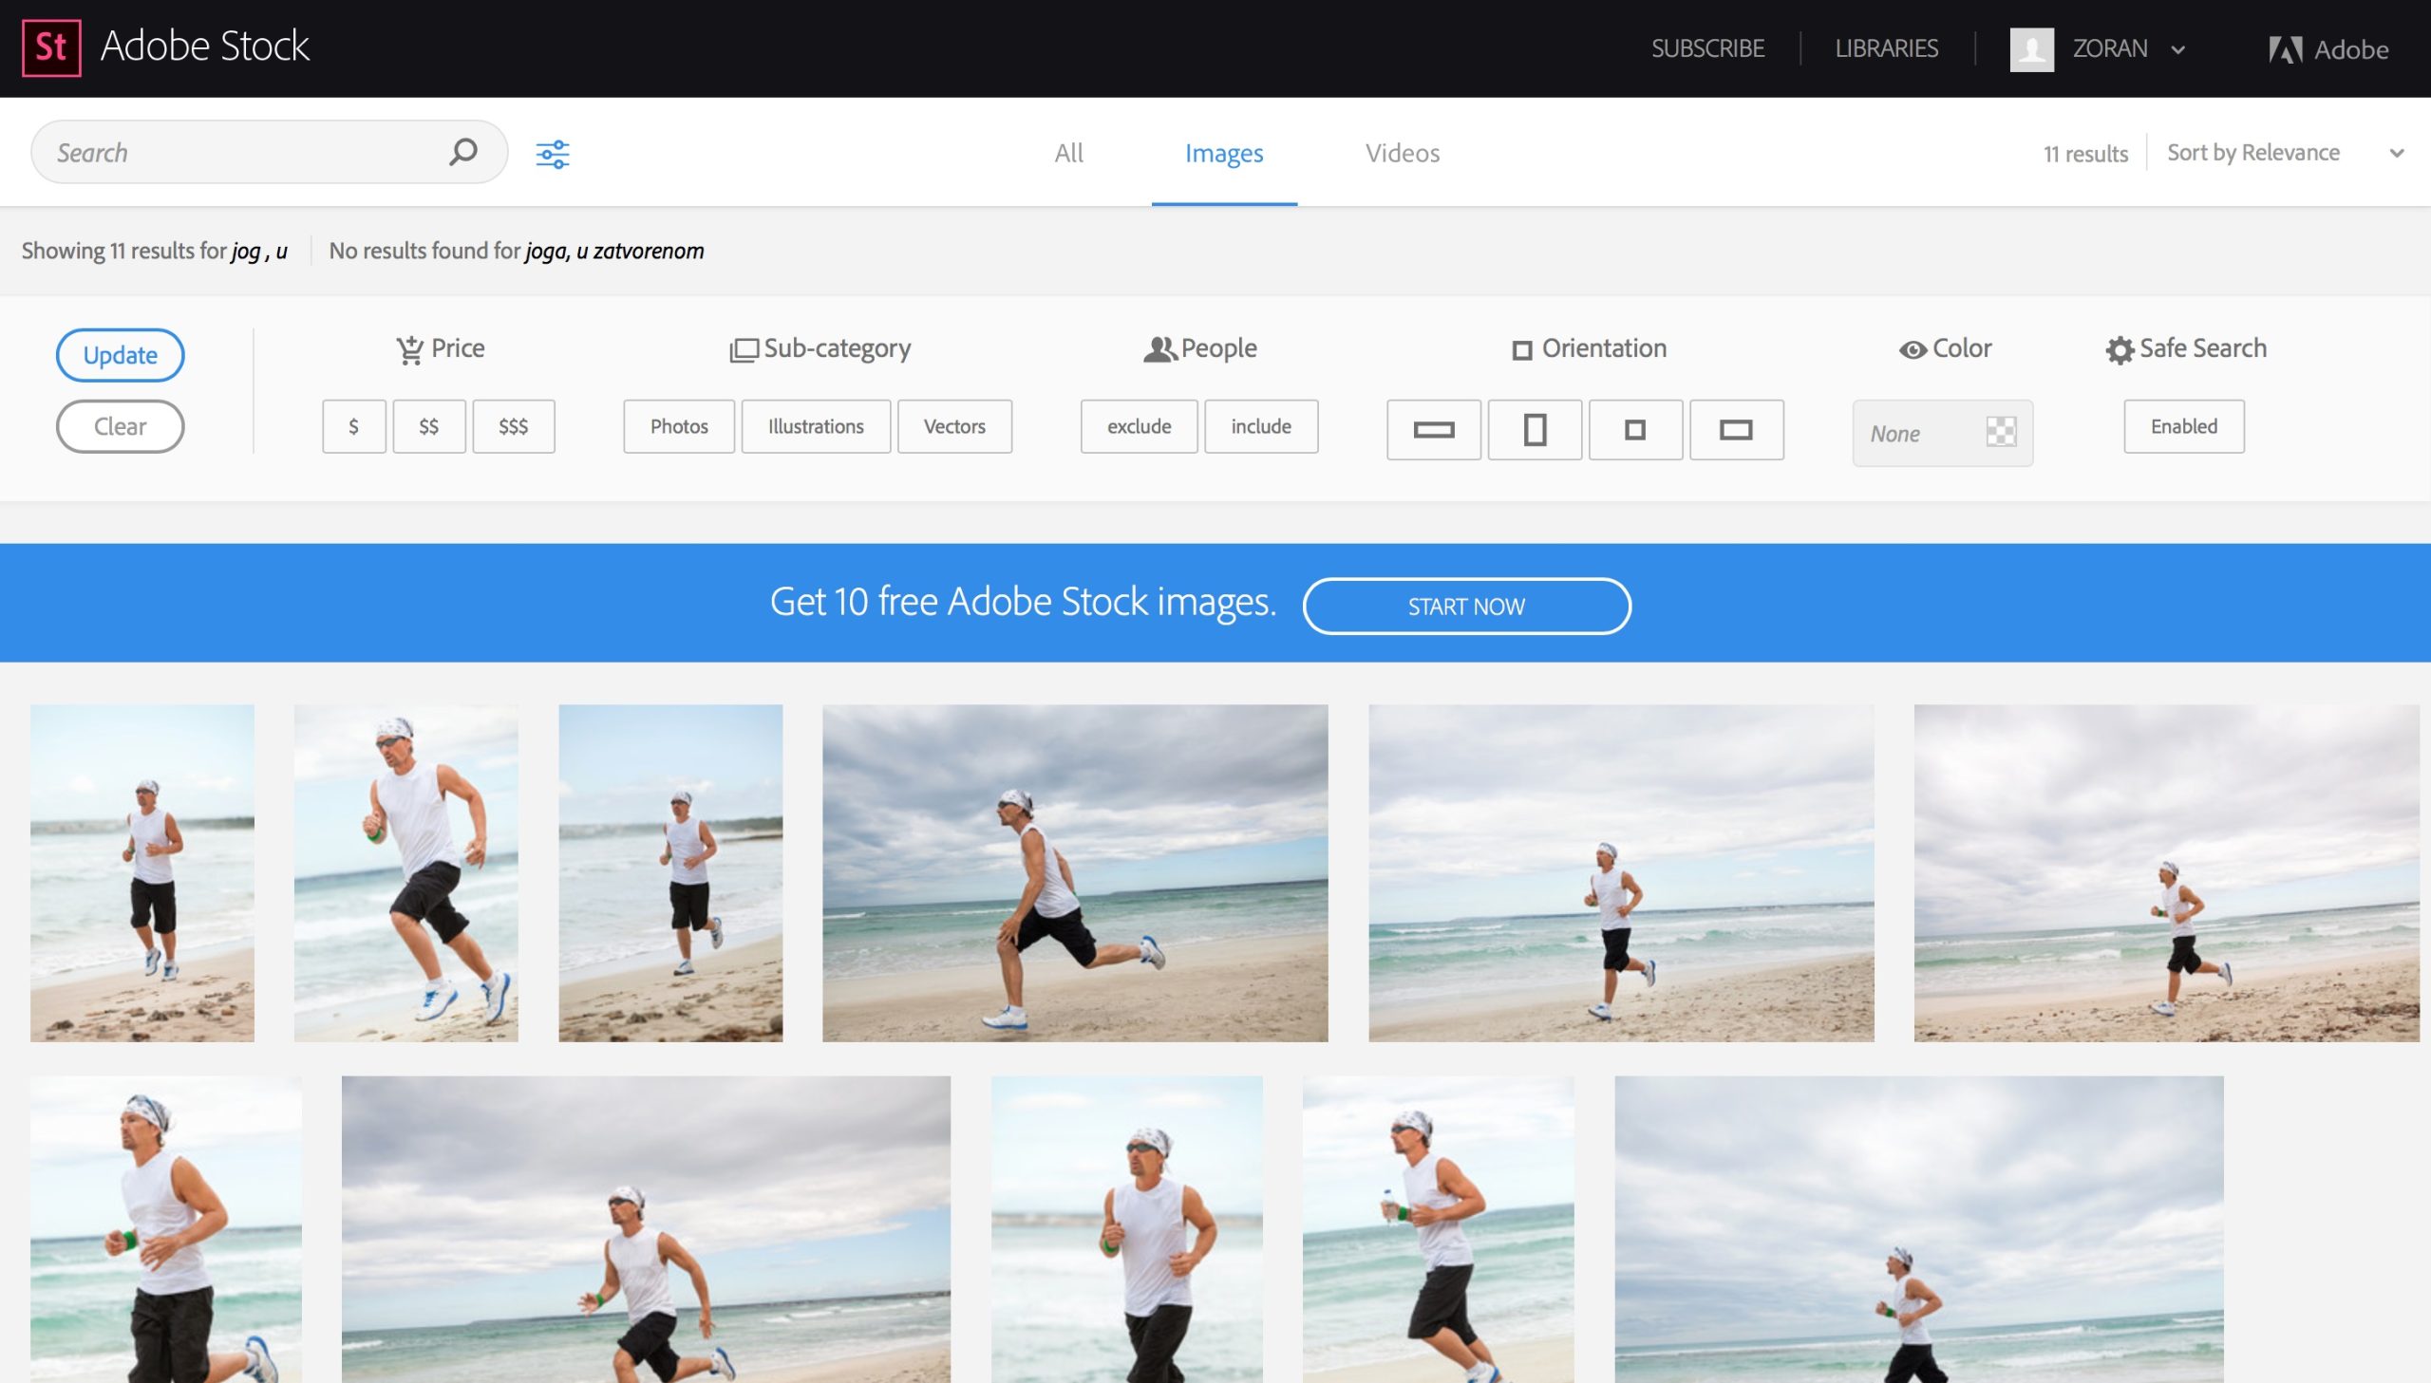
Task: Click the Adobe Stock St logo icon
Action: [51, 47]
